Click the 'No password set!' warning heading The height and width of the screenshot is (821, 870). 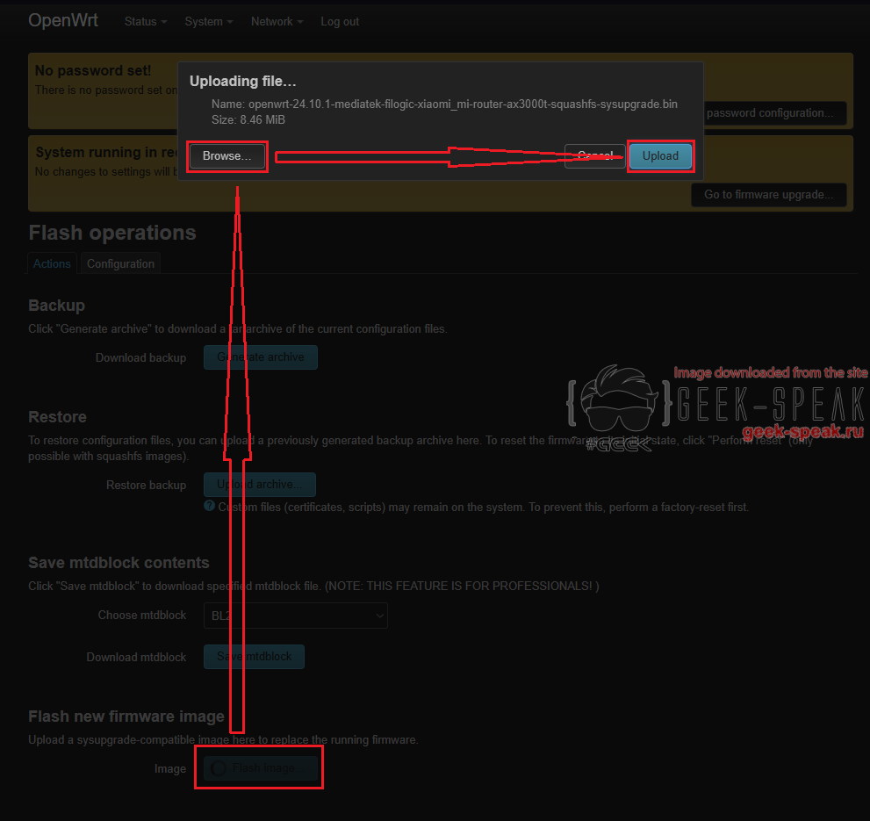93,70
